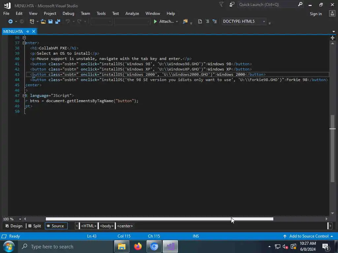Open Chromium from the taskbar

point(154,246)
